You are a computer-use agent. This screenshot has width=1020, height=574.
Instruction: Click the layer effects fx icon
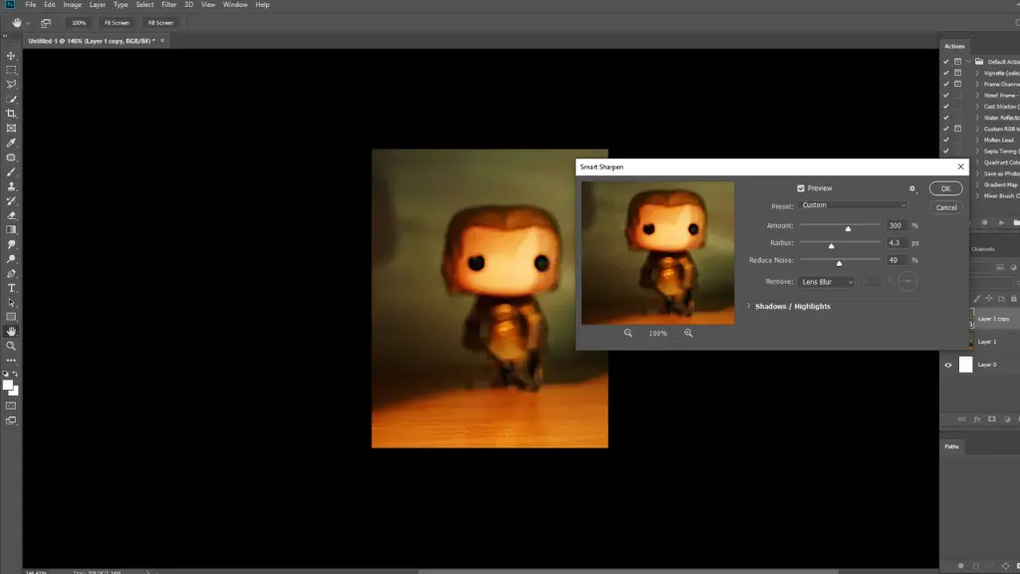click(977, 420)
